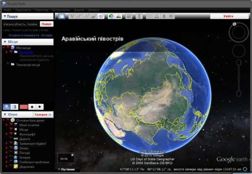Open the Перегляд menu
This screenshot has width=252, height=174.
pos(42,10)
